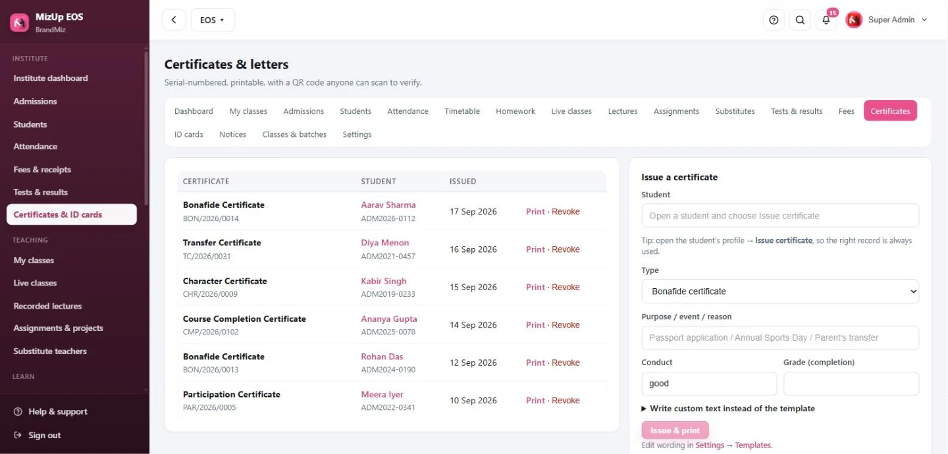Open the Timetable tab
This screenshot has height=454, width=948.
(x=462, y=111)
